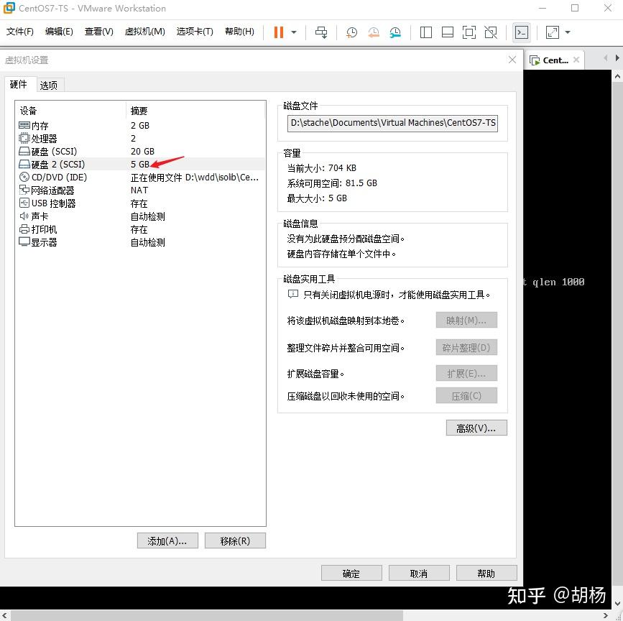The height and width of the screenshot is (621, 623).
Task: Click the vertical scrollbar down arrow
Action: coord(617,604)
